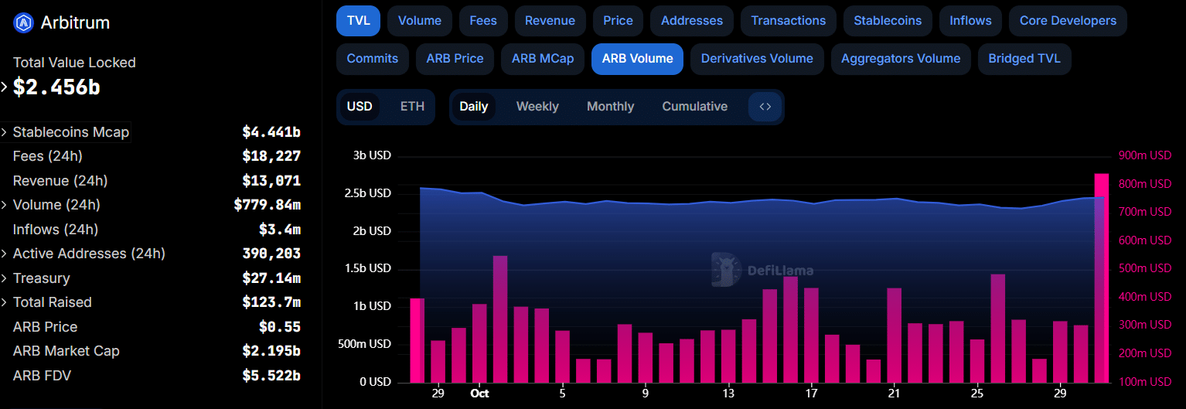The width and height of the screenshot is (1186, 409).
Task: Click the 900m USD right axis label
Action: (x=1145, y=155)
